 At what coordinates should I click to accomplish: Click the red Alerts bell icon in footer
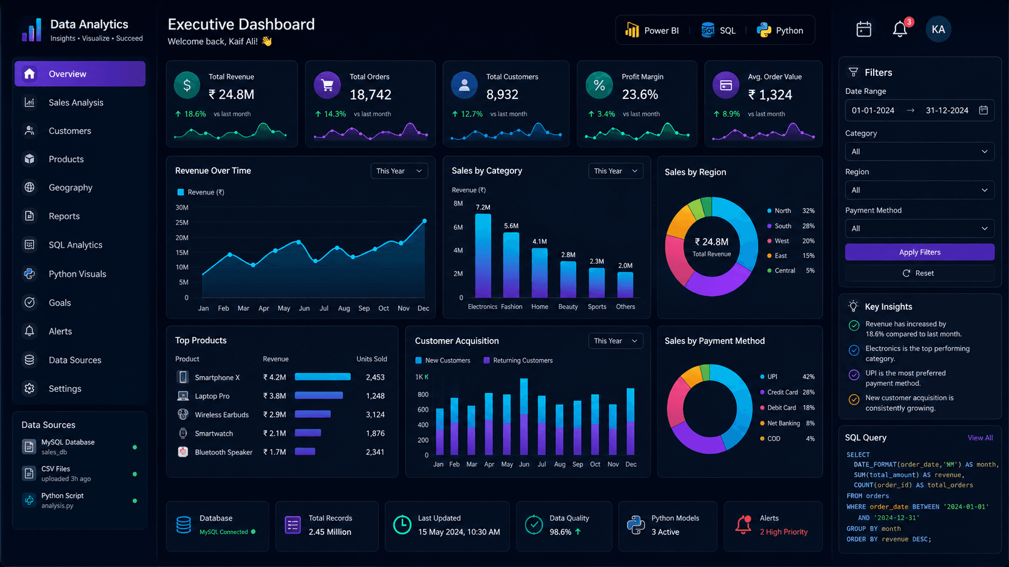click(x=743, y=525)
